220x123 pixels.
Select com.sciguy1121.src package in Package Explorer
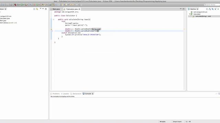[x=5, y=16]
